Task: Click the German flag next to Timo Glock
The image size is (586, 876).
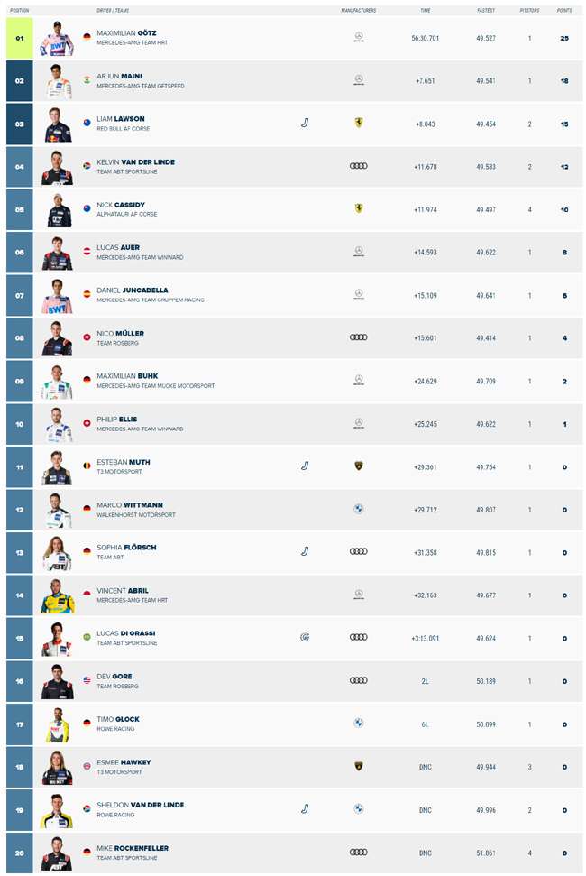Action: 87,723
